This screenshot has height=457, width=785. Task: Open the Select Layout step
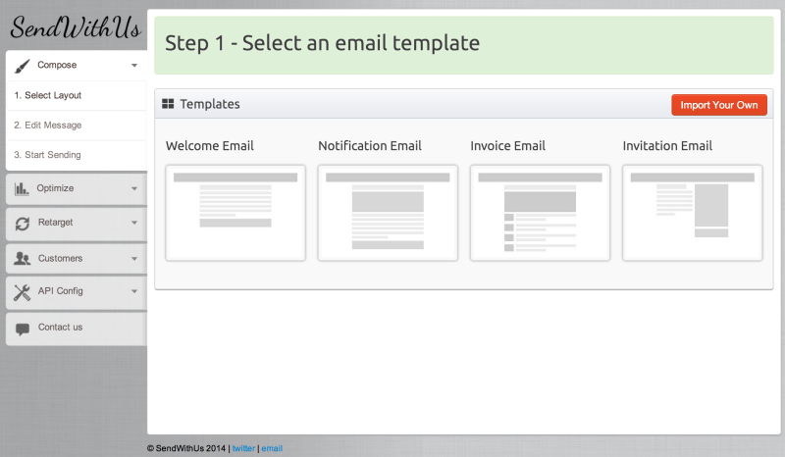click(77, 95)
